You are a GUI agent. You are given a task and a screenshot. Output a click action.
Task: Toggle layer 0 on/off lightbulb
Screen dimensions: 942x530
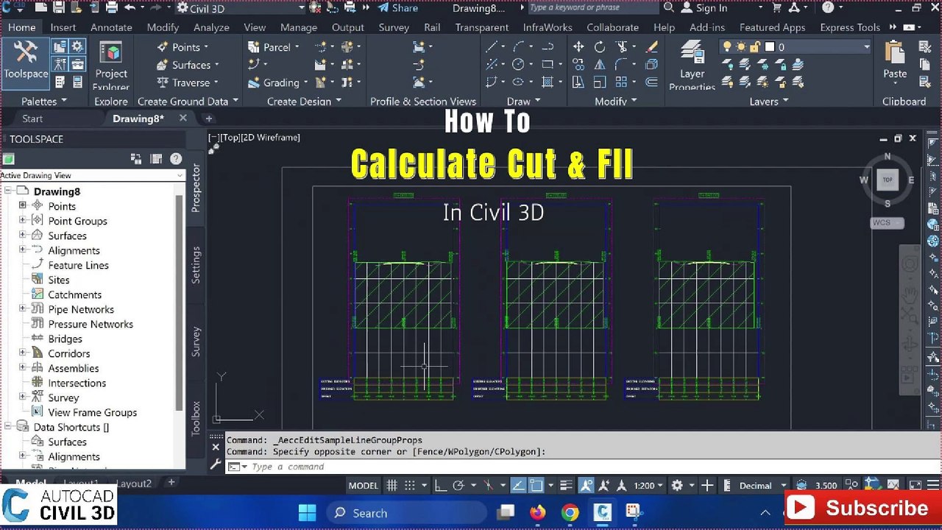click(x=727, y=46)
